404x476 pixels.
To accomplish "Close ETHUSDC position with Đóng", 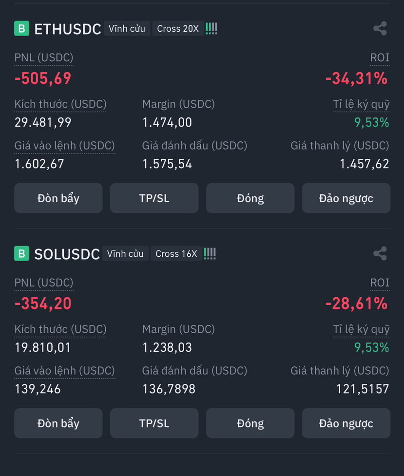I will pos(250,198).
